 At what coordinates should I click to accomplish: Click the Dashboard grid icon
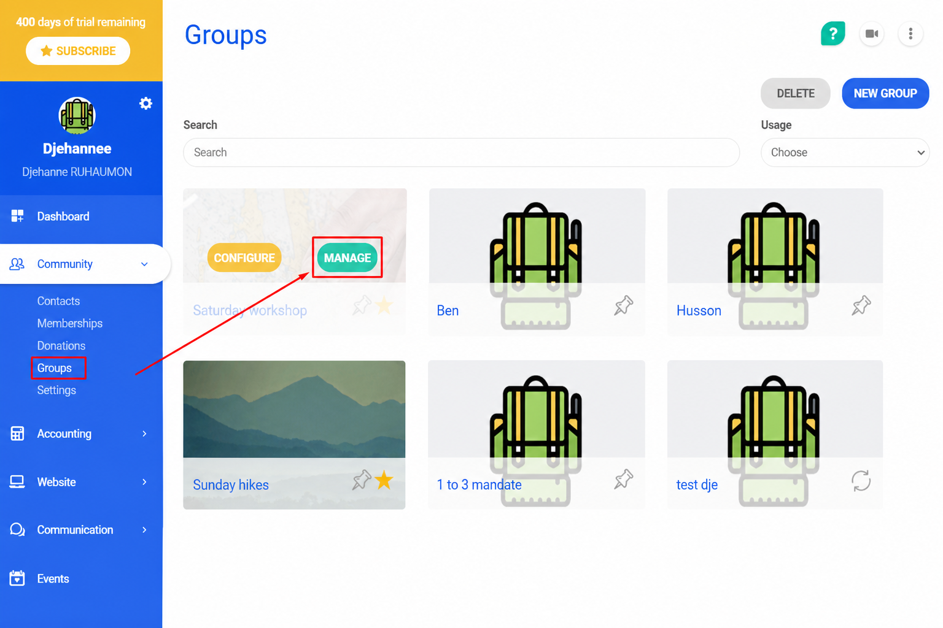click(17, 216)
